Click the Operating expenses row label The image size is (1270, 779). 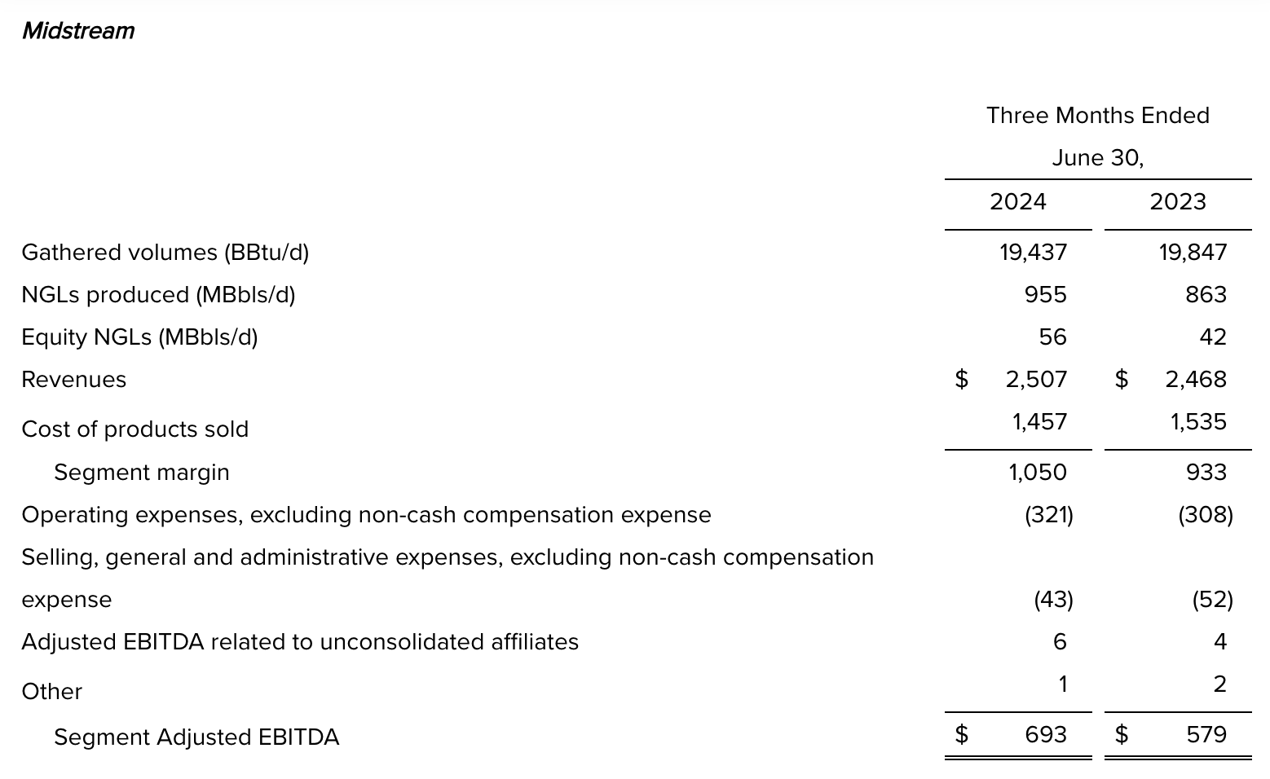click(x=366, y=515)
